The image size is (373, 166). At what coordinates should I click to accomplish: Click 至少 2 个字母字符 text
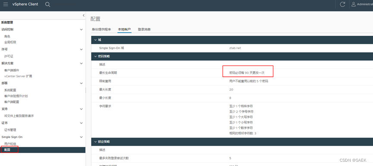point(241,112)
